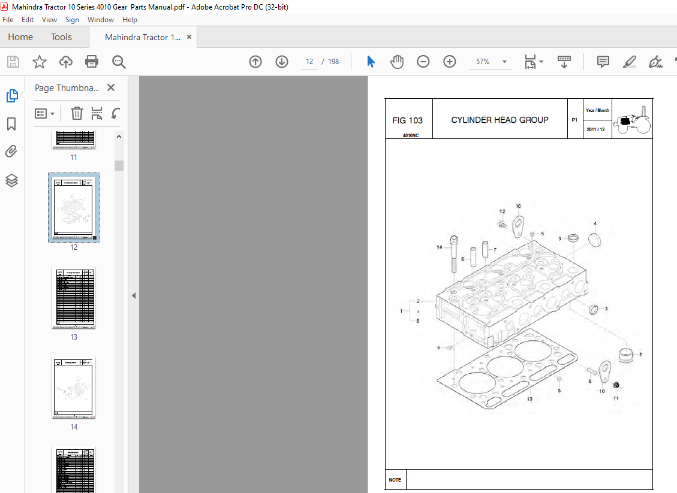Select the Mahindra Tractor document tab

point(143,37)
